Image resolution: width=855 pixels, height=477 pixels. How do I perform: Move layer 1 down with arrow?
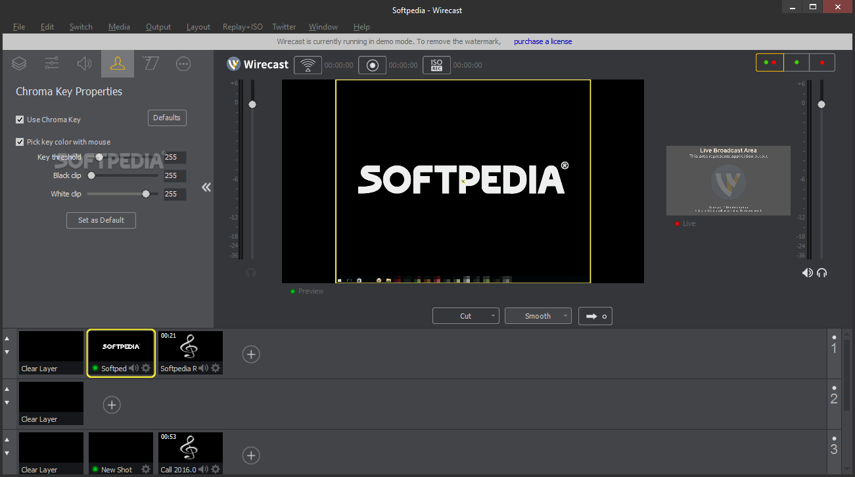(x=7, y=352)
